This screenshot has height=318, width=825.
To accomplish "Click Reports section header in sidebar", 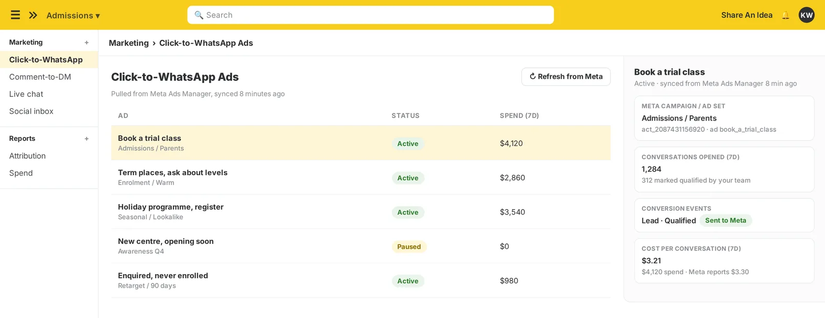I will [22, 139].
